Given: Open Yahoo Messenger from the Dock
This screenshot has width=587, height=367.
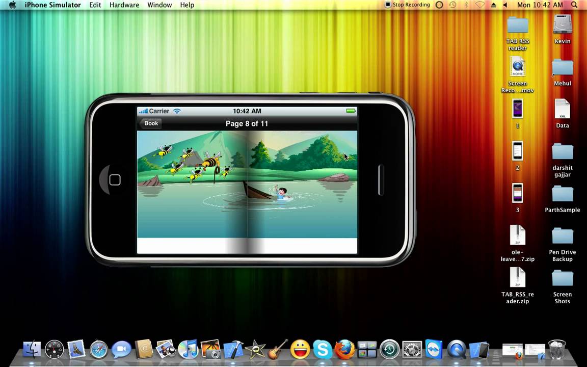Looking at the screenshot, I should pyautogui.click(x=300, y=349).
